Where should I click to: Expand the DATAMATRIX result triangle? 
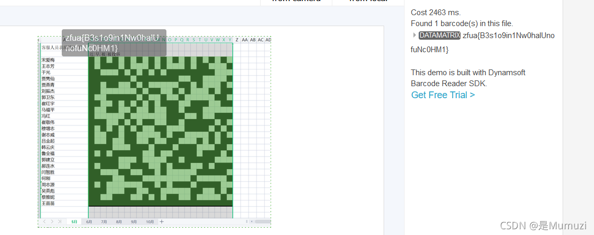point(414,35)
